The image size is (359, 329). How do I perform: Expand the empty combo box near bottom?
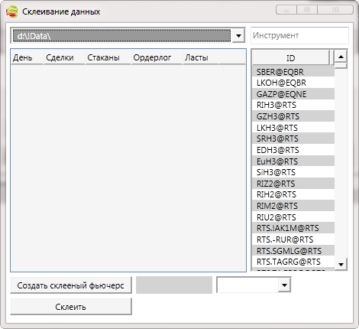pyautogui.click(x=284, y=285)
